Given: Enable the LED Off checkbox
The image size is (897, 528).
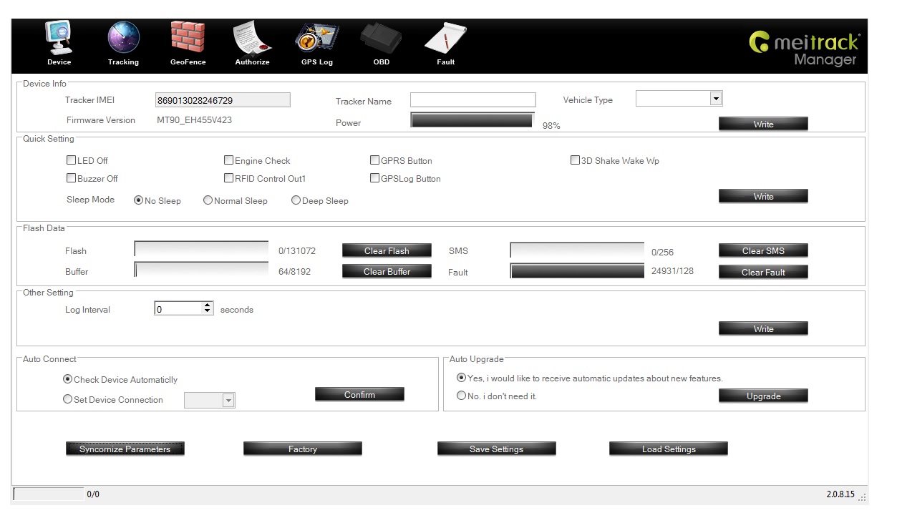Looking at the screenshot, I should [x=72, y=160].
